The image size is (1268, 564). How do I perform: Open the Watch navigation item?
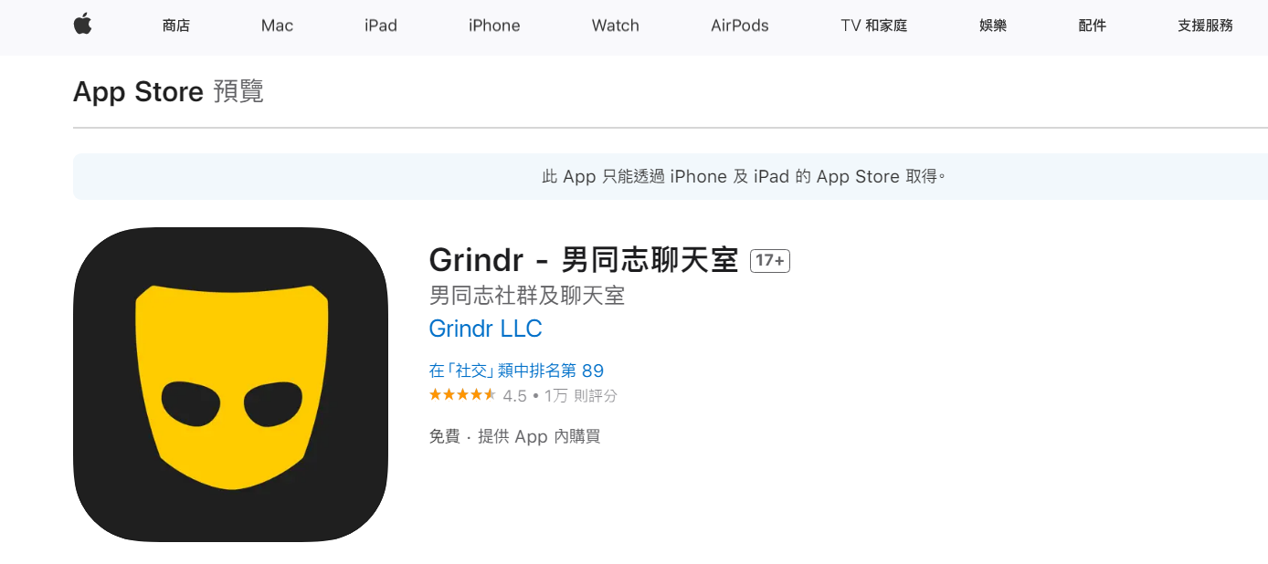pyautogui.click(x=616, y=26)
